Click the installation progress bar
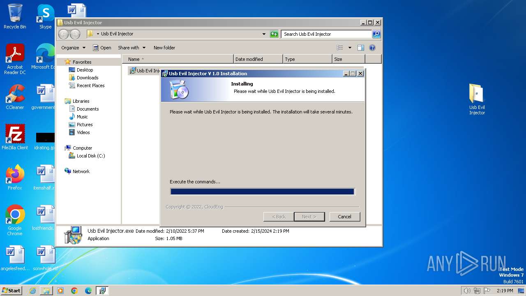This screenshot has width=526, height=296. click(x=262, y=192)
